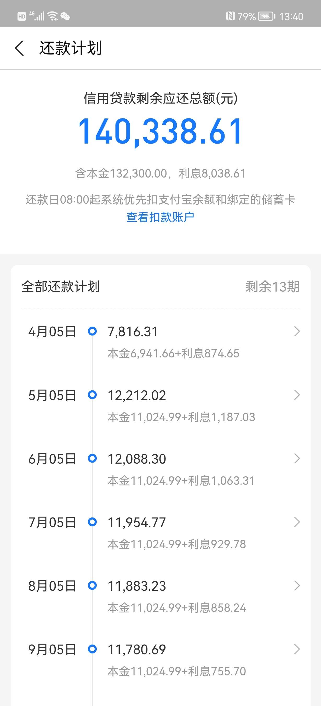Open details arrow for 7月05日 payment
This screenshot has height=706, width=321.
point(297,522)
